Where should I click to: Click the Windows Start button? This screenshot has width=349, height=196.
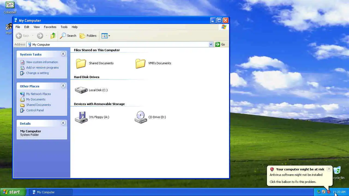pyautogui.click(x=13, y=192)
